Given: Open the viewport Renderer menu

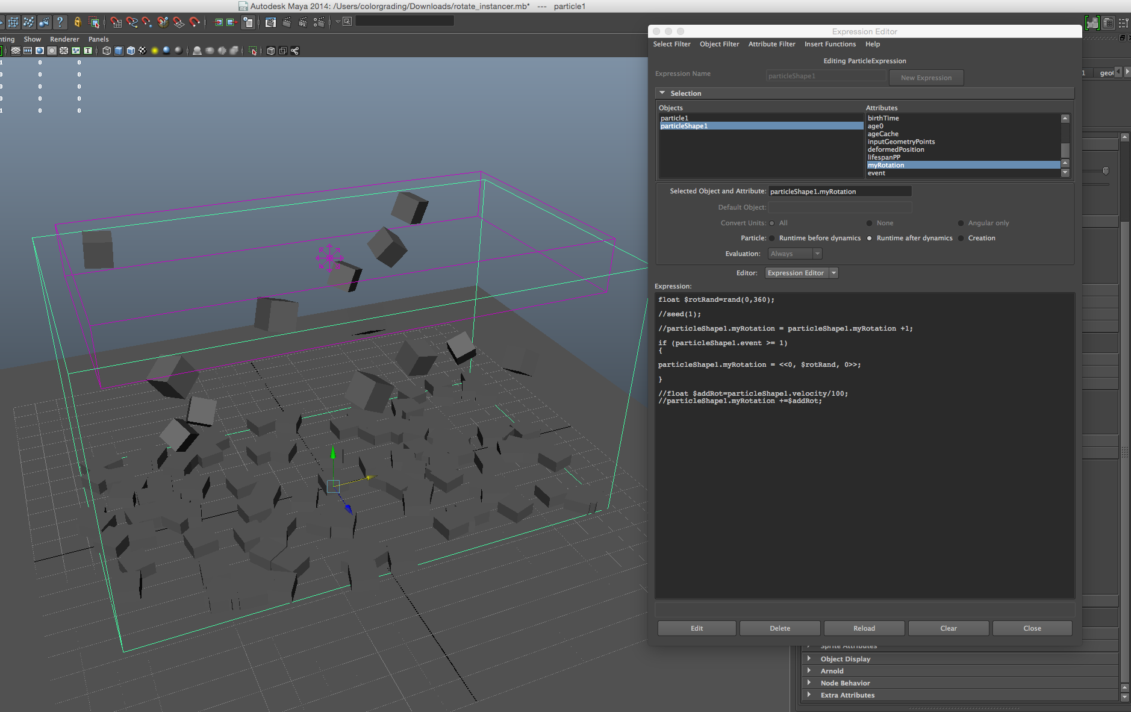Looking at the screenshot, I should [x=64, y=40].
